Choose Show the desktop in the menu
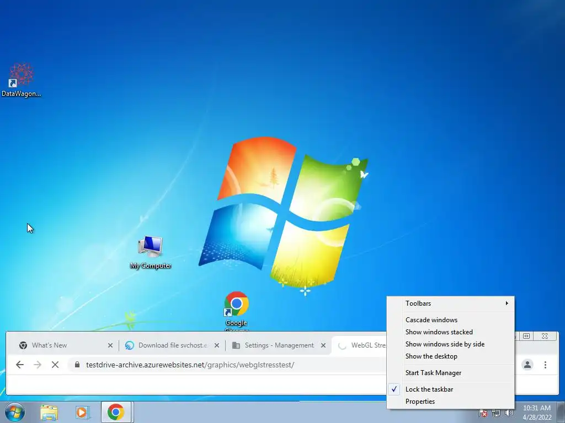This screenshot has height=423, width=565. point(450,356)
